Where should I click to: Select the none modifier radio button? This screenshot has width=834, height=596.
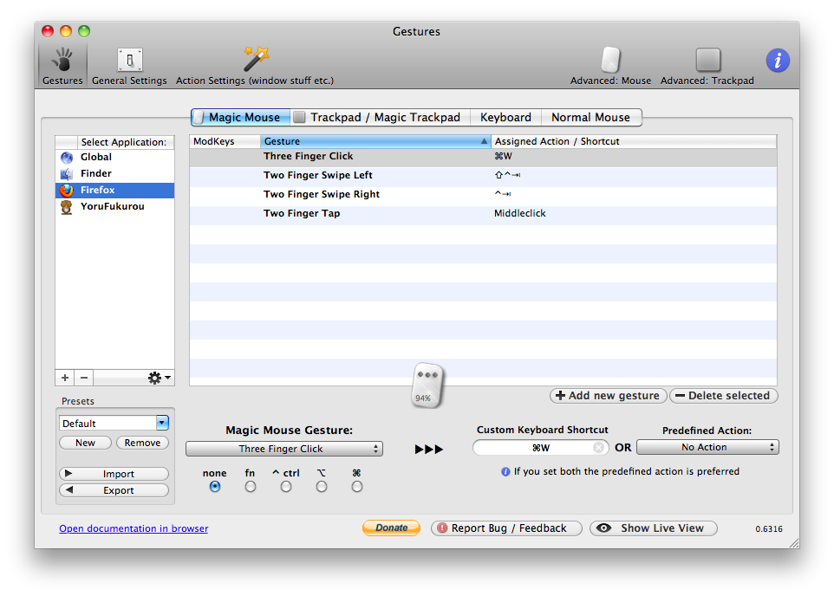tap(215, 487)
